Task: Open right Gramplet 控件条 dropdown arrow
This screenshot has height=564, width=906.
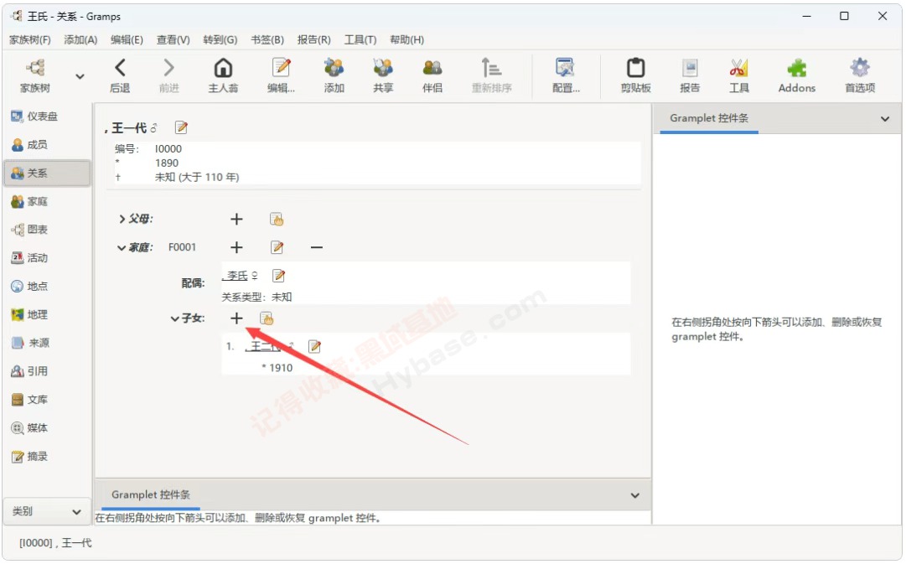Action: tap(885, 119)
